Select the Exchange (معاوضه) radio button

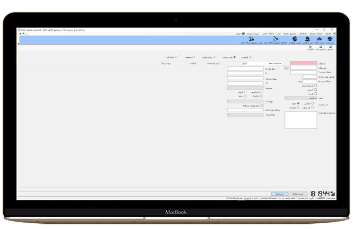point(194,57)
